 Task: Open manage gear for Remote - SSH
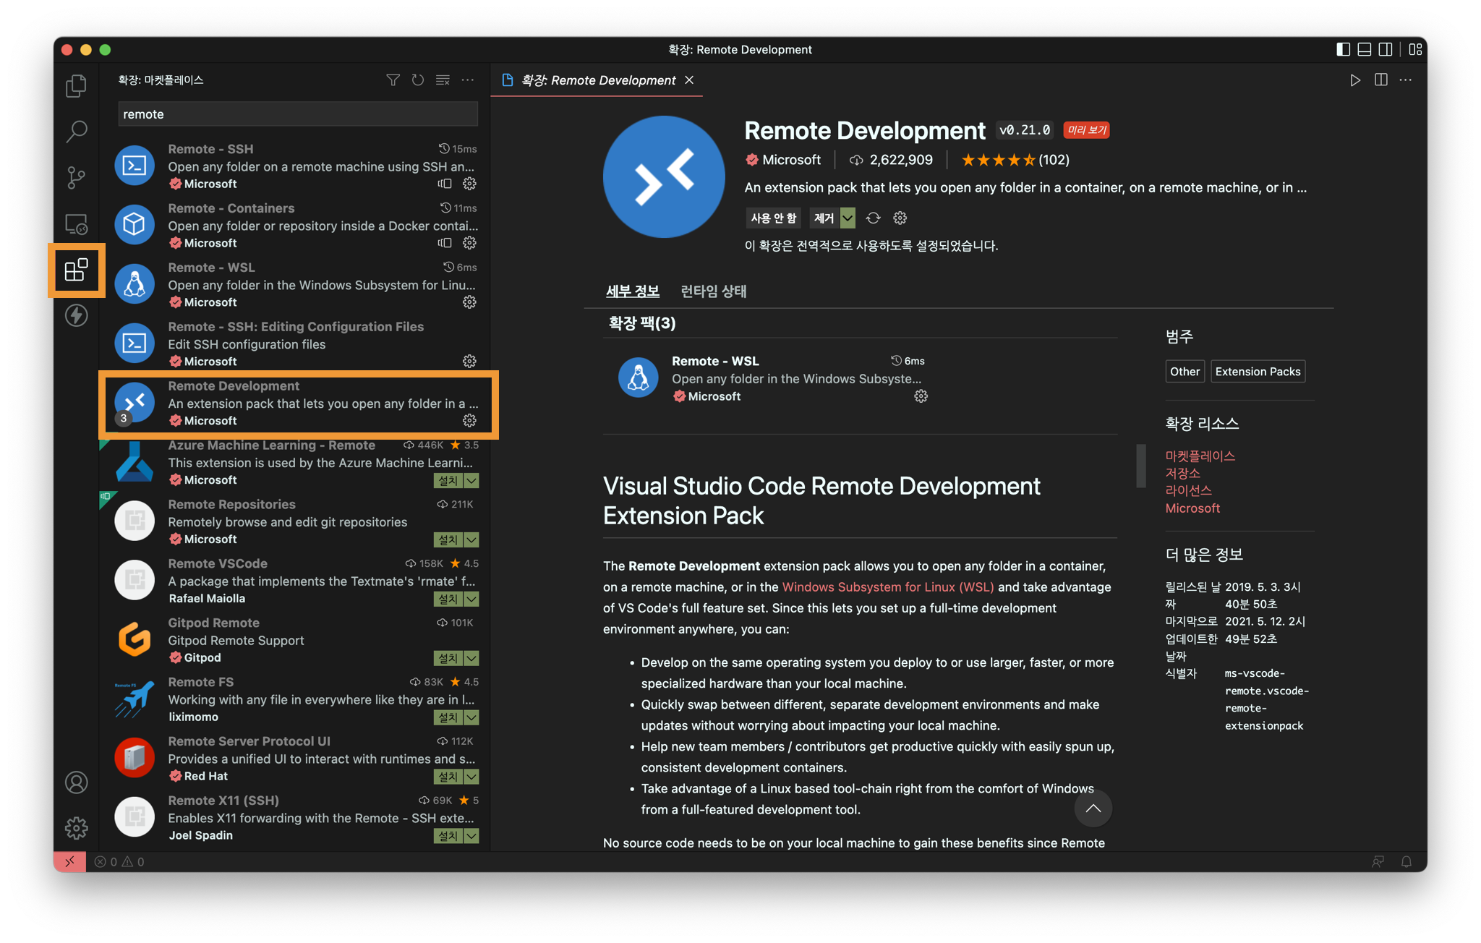(x=469, y=184)
